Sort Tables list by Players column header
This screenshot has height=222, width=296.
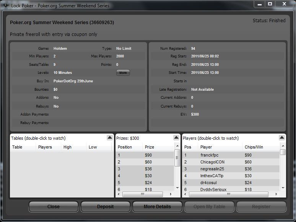[x=48, y=147]
